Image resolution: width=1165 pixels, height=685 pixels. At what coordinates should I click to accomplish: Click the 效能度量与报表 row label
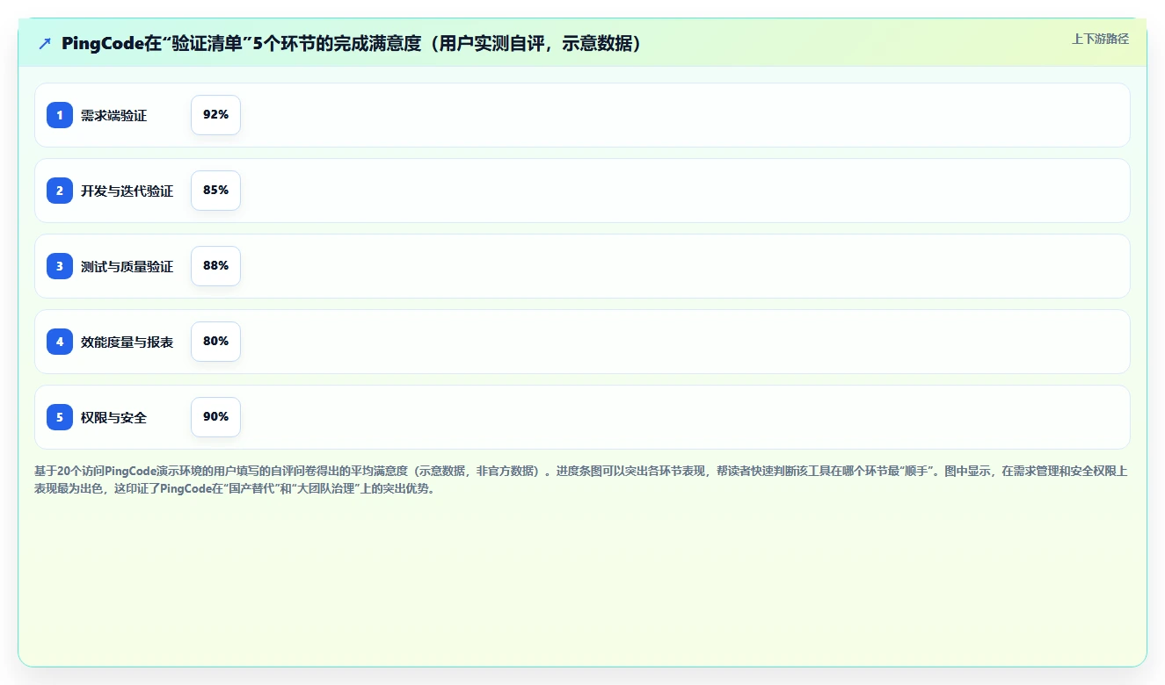point(127,342)
